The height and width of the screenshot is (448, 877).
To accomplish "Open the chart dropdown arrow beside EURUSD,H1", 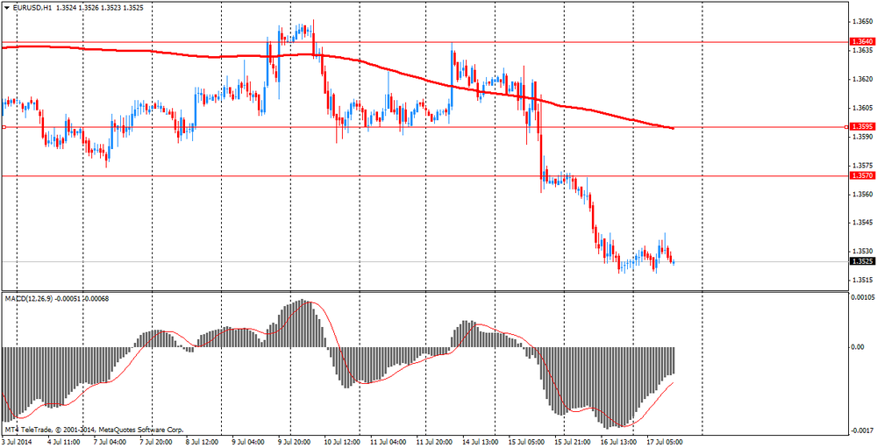I will coord(6,7).
